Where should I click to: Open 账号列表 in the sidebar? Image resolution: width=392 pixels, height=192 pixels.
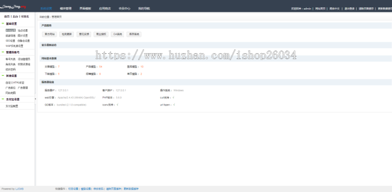click(x=10, y=59)
